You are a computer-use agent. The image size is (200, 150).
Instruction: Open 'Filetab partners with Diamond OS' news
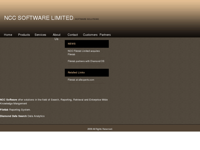[x=86, y=61]
